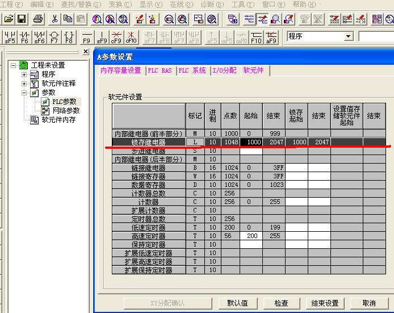Draw a horizontal line with F9 icon

pos(86,37)
